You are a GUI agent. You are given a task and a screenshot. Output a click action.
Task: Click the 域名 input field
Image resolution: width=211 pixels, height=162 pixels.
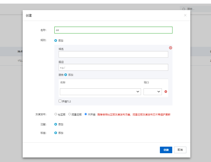[113, 54]
